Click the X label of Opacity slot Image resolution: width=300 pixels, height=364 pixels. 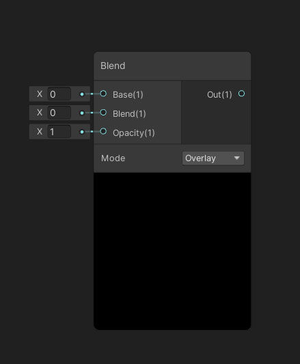(40, 132)
